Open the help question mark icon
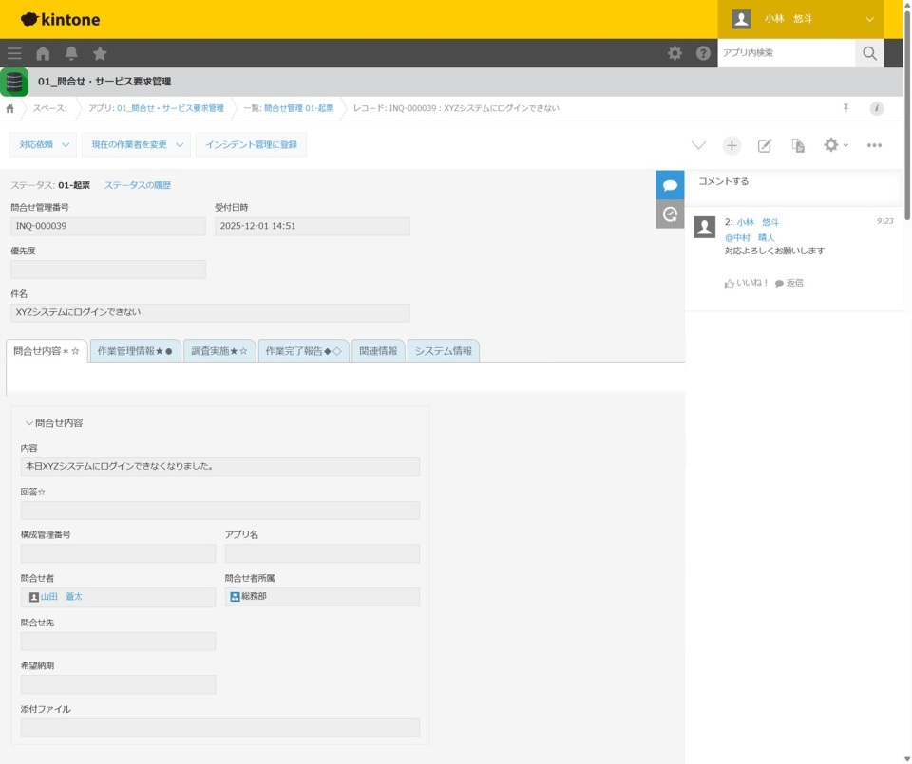Image resolution: width=912 pixels, height=764 pixels. pos(703,53)
